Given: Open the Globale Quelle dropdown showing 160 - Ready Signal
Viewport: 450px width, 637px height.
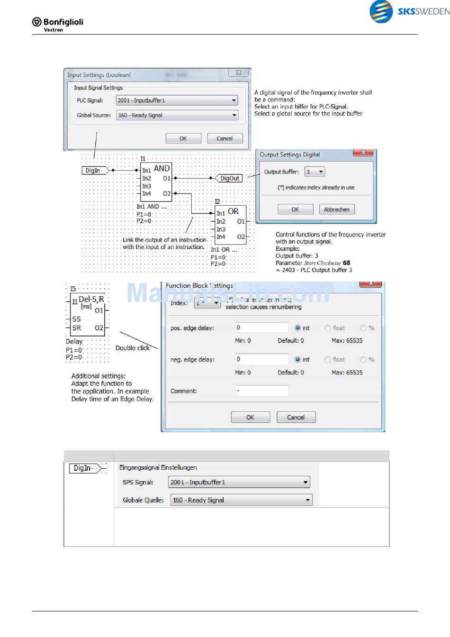Looking at the screenshot, I should tap(242, 500).
